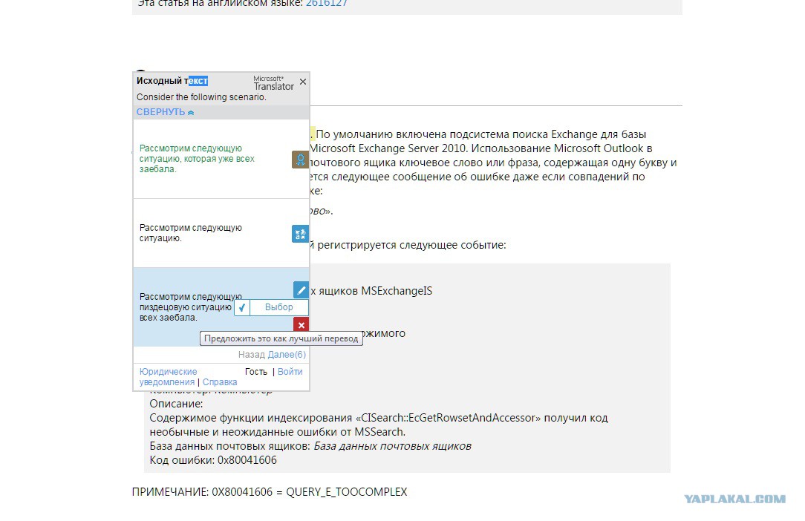Open English article link 2616127
805x521 pixels.
pos(327,3)
